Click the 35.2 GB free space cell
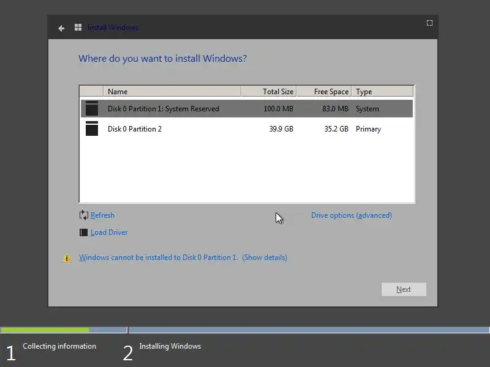Viewport: 490px width, 367px height. coord(336,129)
